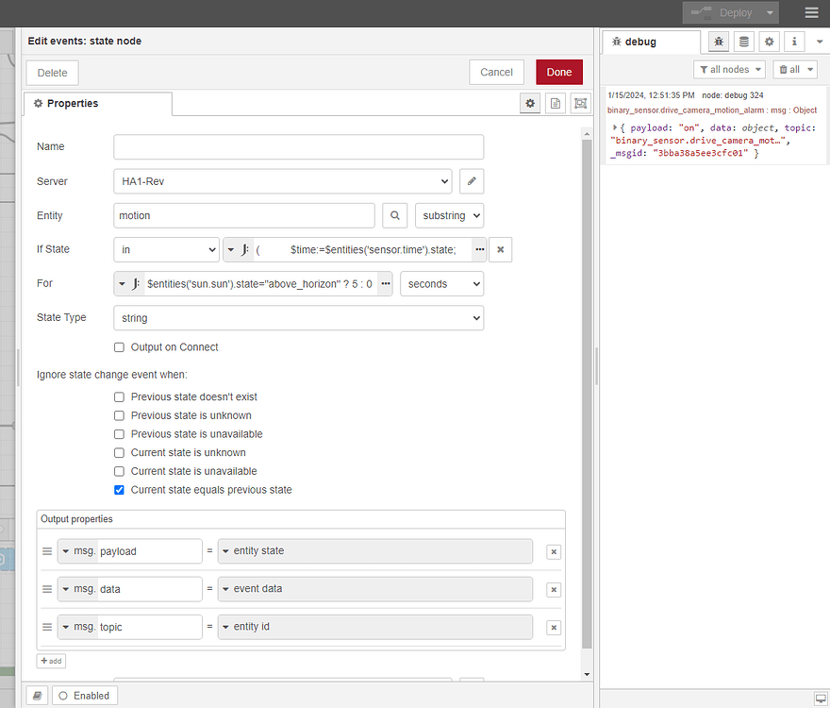Click the Deploy button

tap(722, 12)
